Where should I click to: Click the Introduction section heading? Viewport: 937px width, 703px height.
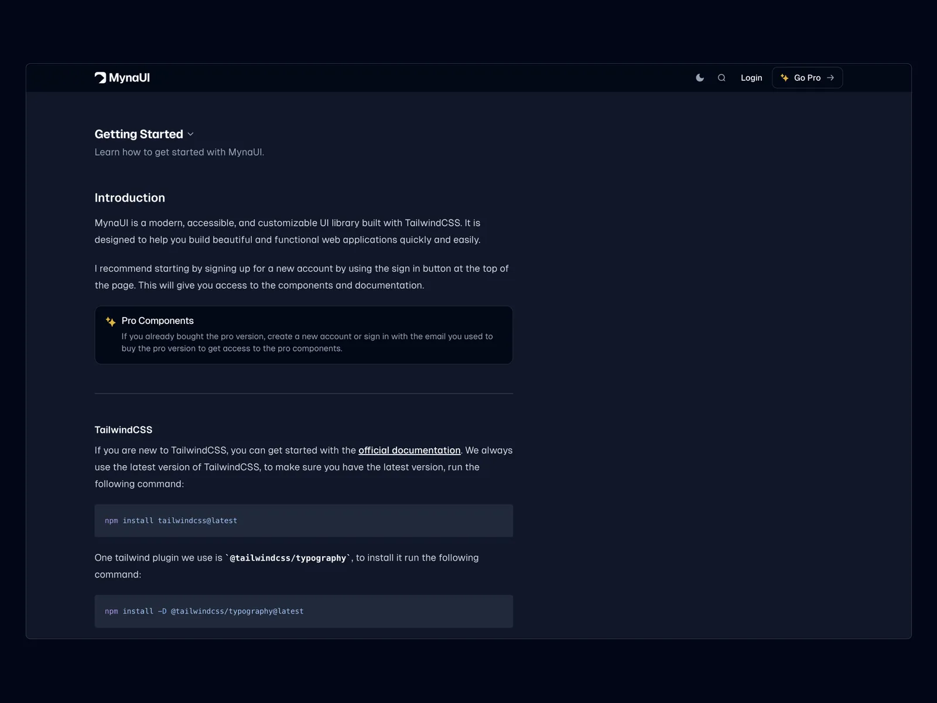pos(130,198)
